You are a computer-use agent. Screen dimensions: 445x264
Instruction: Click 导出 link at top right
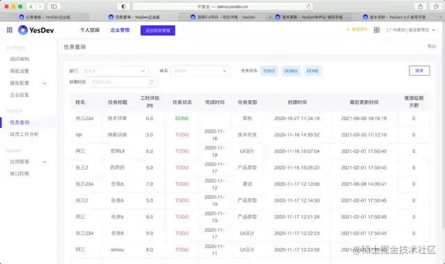tap(432, 47)
